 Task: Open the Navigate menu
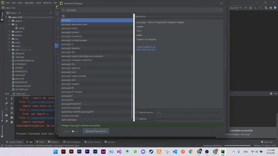[x=29, y=3]
